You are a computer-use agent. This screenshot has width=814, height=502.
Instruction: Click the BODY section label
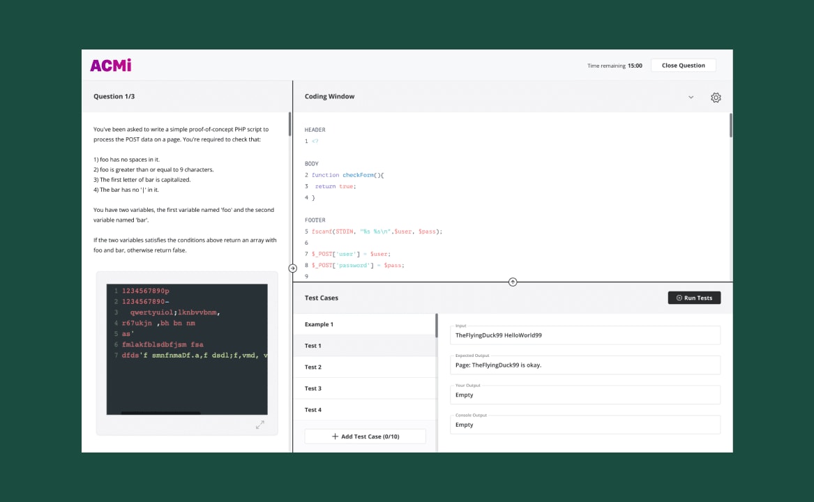pyautogui.click(x=312, y=164)
